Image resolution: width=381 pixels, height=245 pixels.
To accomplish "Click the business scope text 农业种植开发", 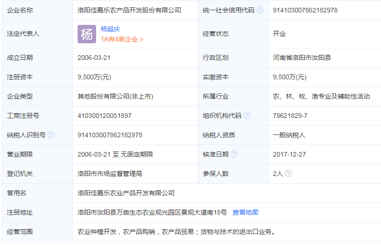I will pos(97,232).
